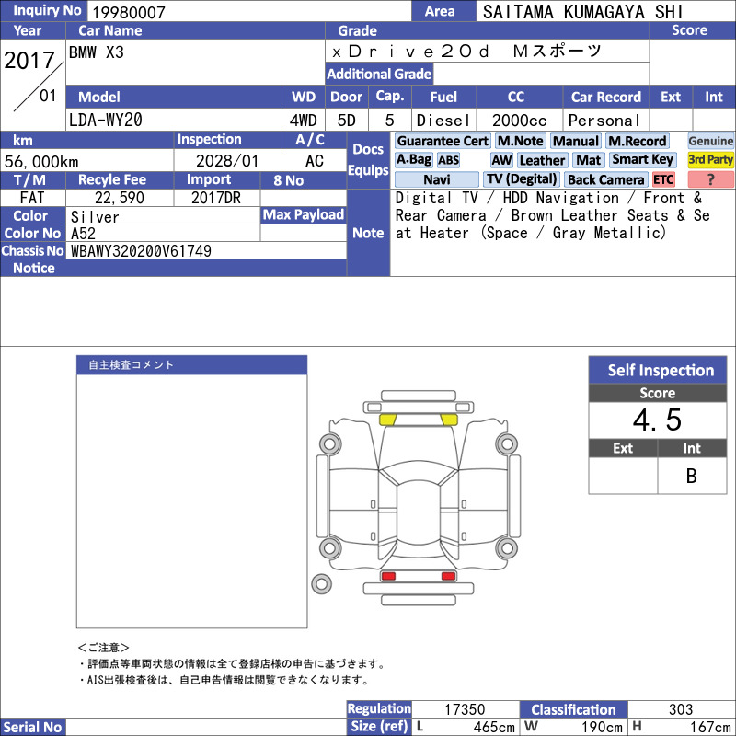Click the color value Silver
Screen dimensions: 736x736
coord(95,216)
